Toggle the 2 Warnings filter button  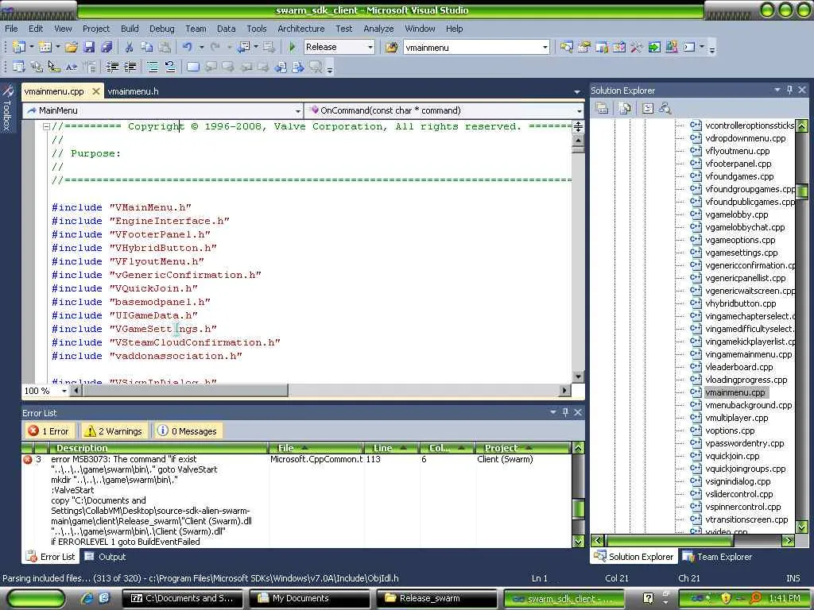[x=114, y=431]
